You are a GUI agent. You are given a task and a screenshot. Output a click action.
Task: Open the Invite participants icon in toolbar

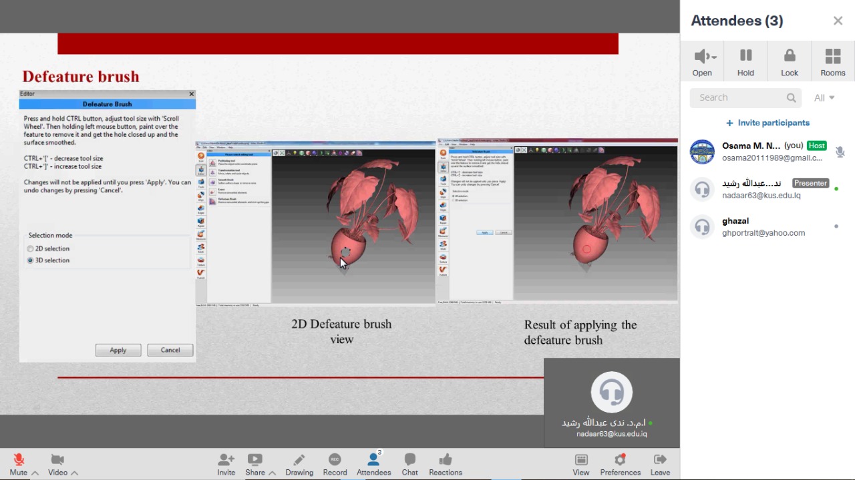pyautogui.click(x=226, y=460)
